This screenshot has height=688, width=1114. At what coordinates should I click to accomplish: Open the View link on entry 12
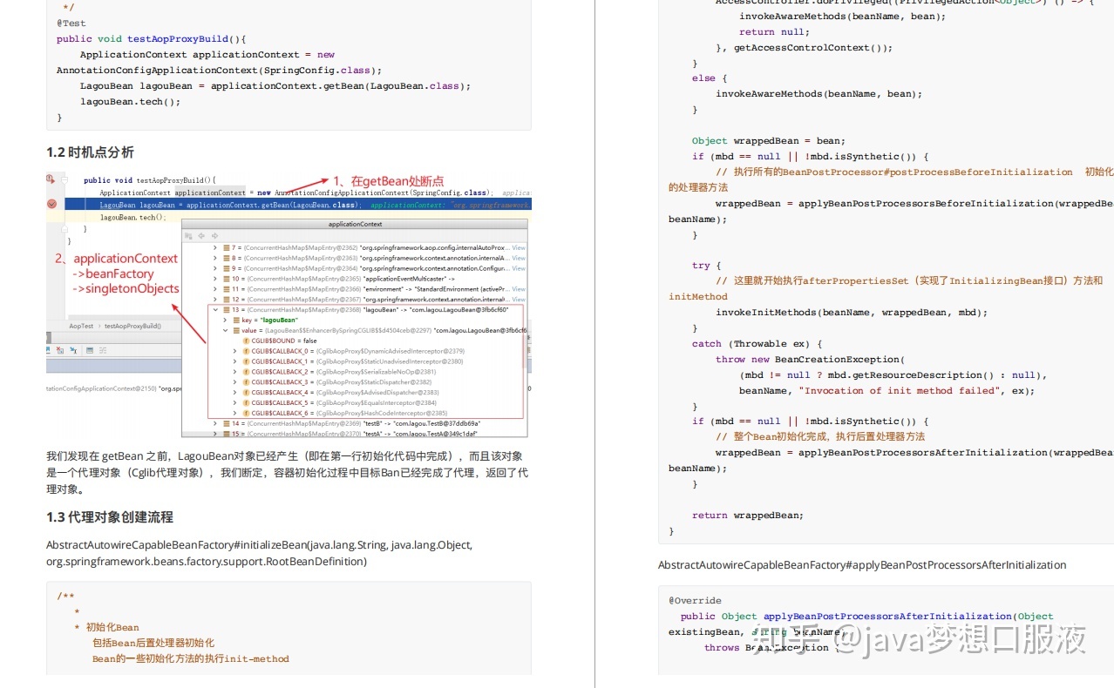tap(519, 300)
